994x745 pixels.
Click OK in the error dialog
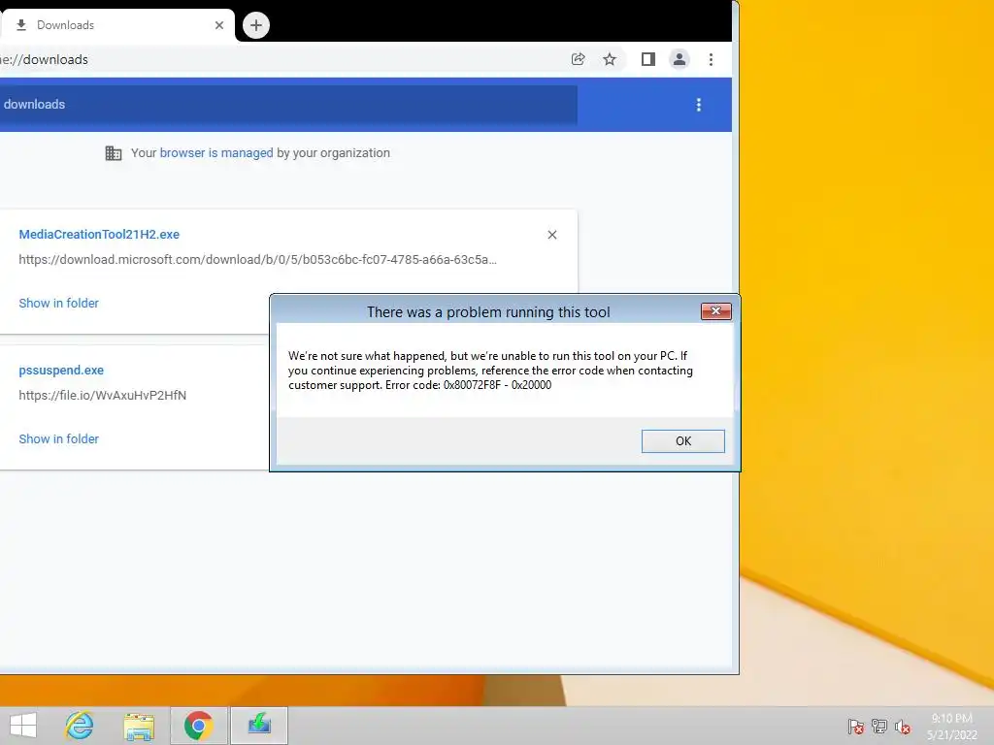(682, 441)
